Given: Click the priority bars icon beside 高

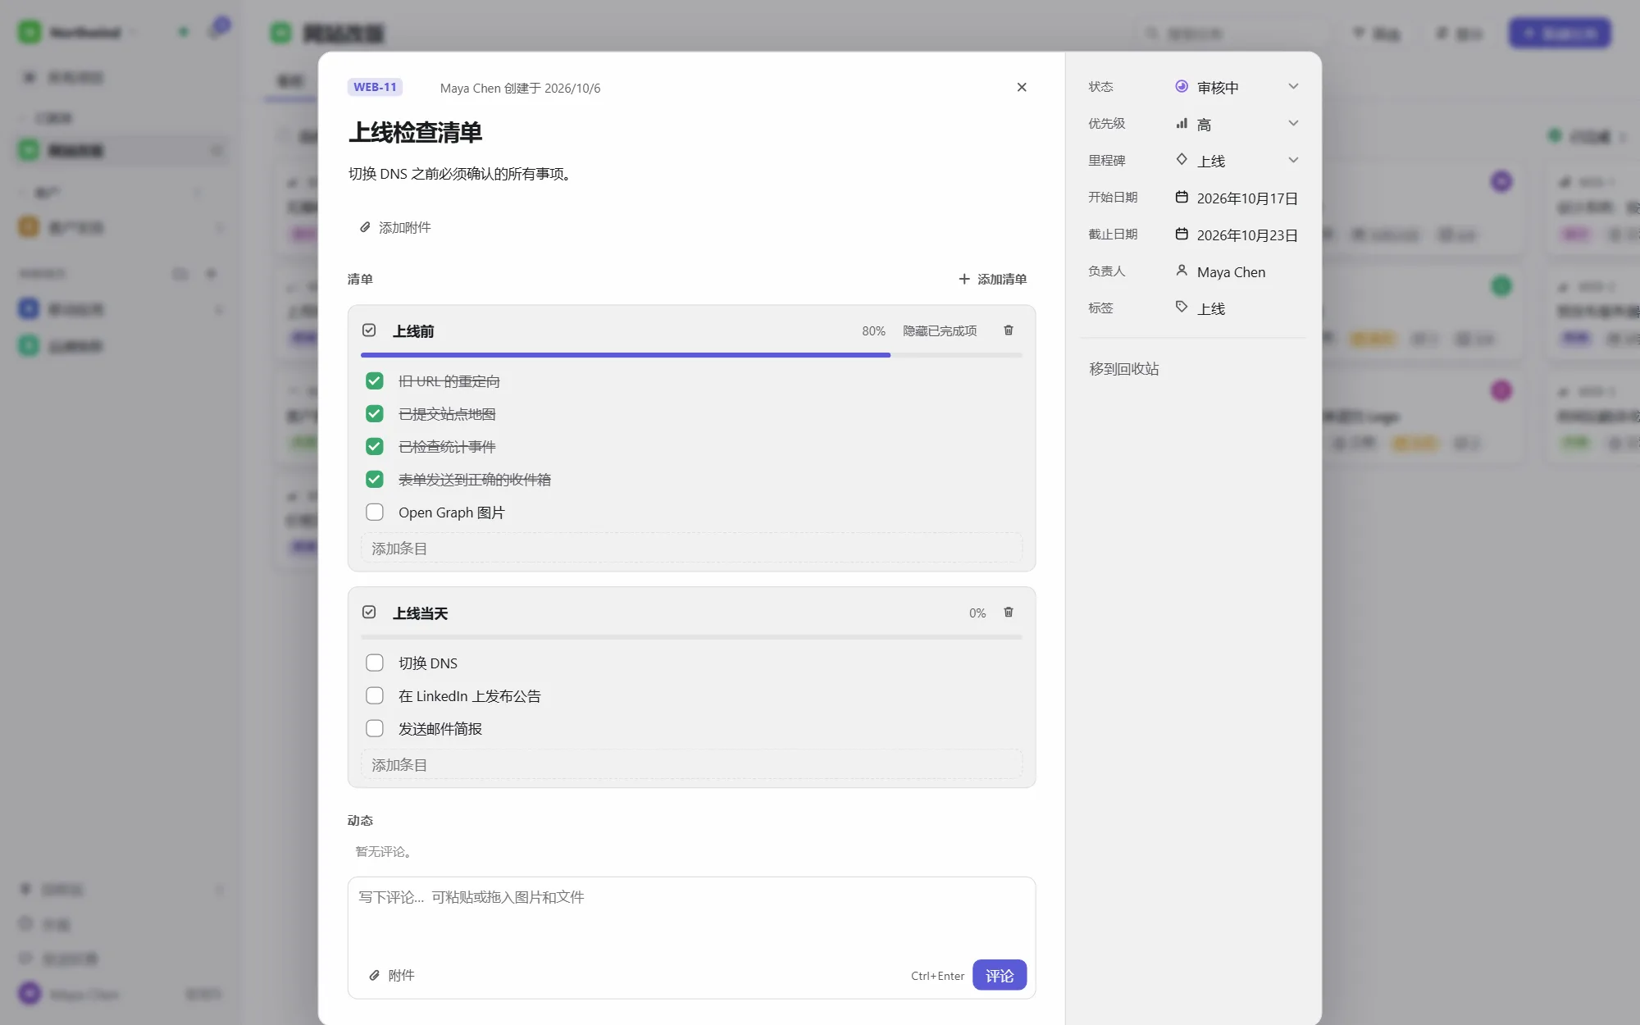Looking at the screenshot, I should (x=1182, y=123).
